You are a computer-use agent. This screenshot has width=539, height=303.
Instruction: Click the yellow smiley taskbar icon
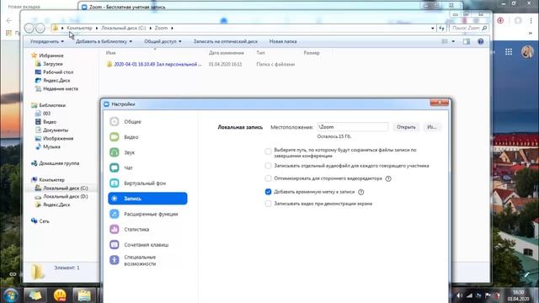pyautogui.click(x=60, y=295)
